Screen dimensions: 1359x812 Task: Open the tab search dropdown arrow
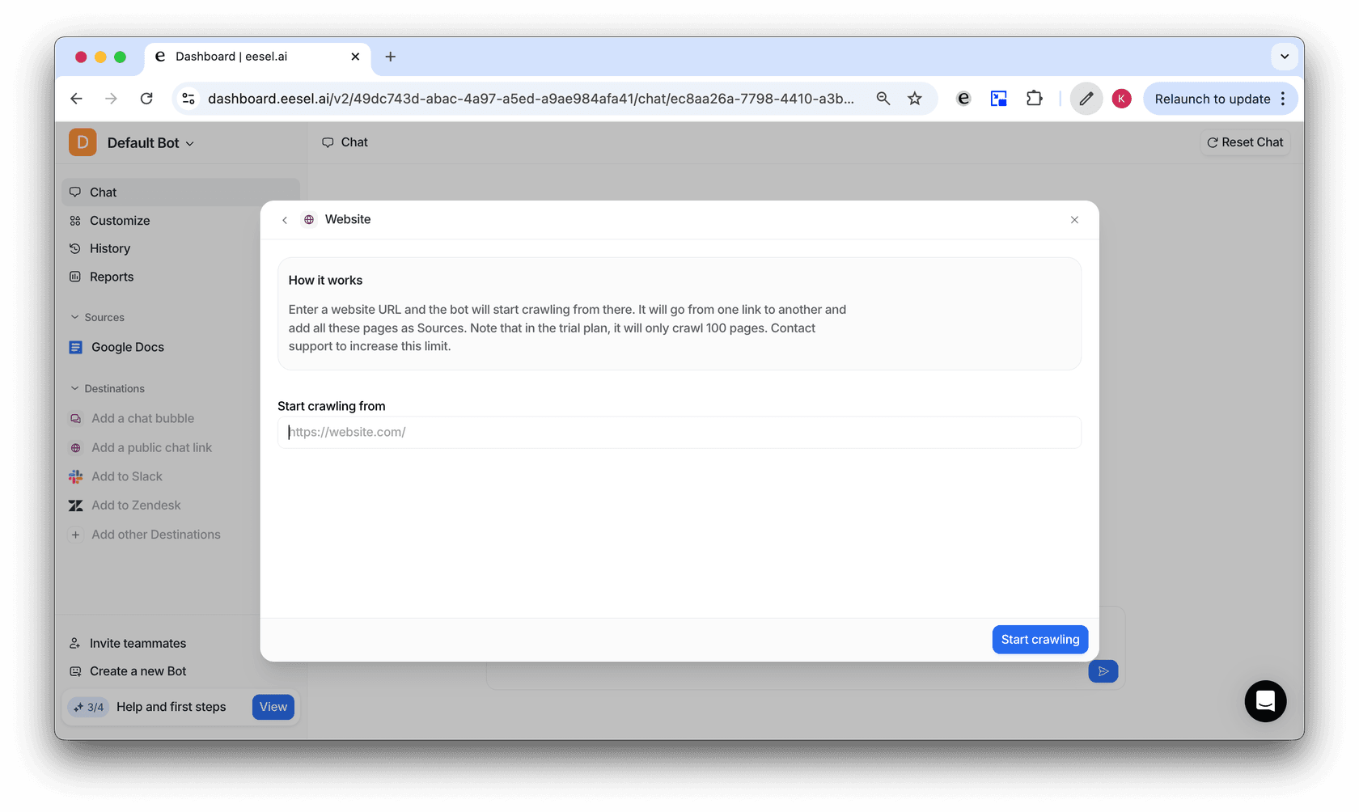[1285, 57]
